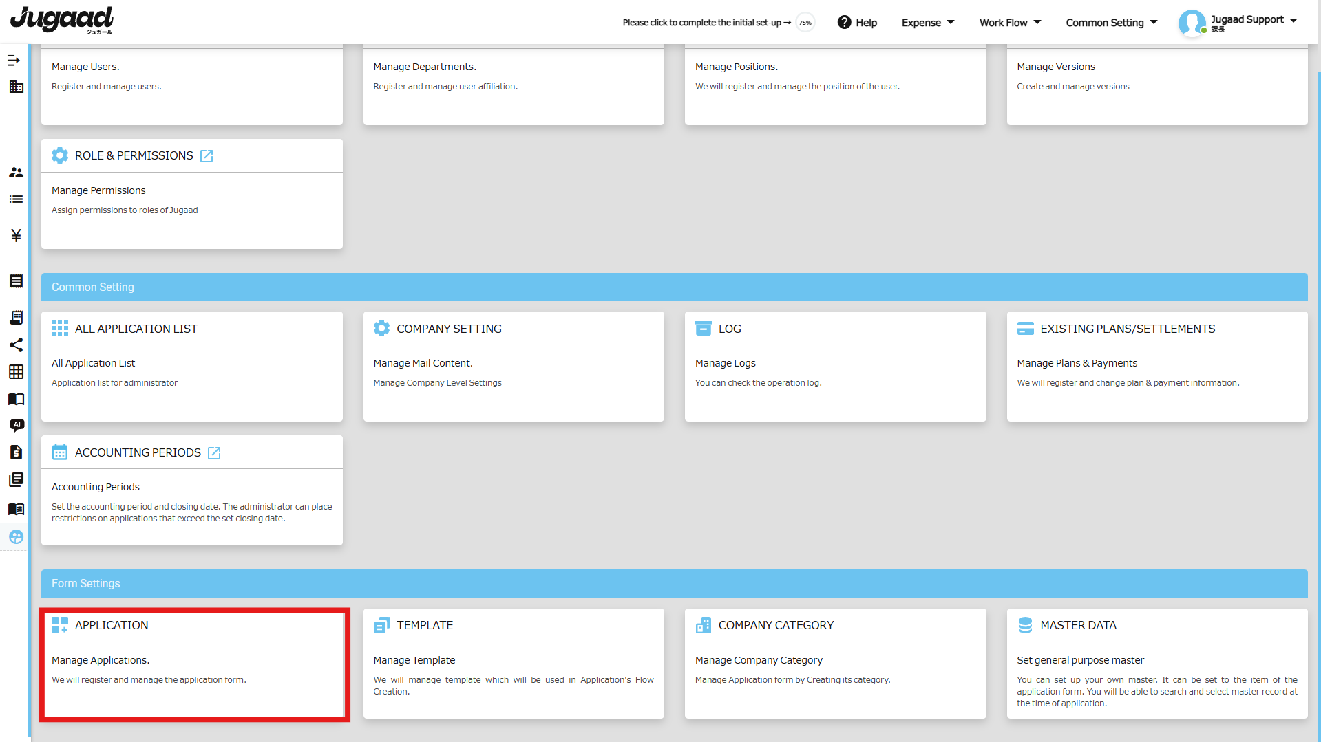Open the receipt icon in sidebar
Viewport: 1321px width, 742px height.
click(16, 281)
